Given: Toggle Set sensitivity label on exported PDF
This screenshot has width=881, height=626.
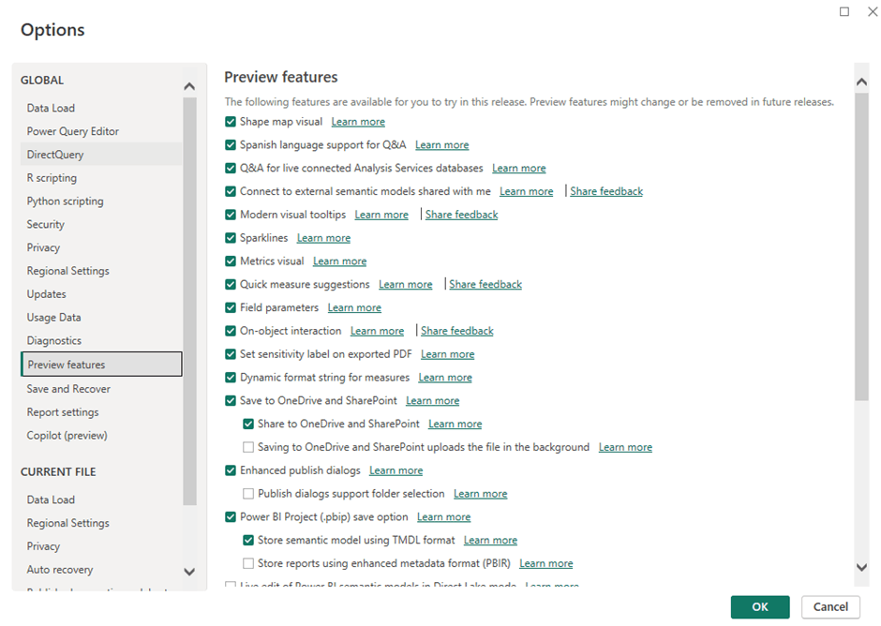Looking at the screenshot, I should pyautogui.click(x=231, y=354).
